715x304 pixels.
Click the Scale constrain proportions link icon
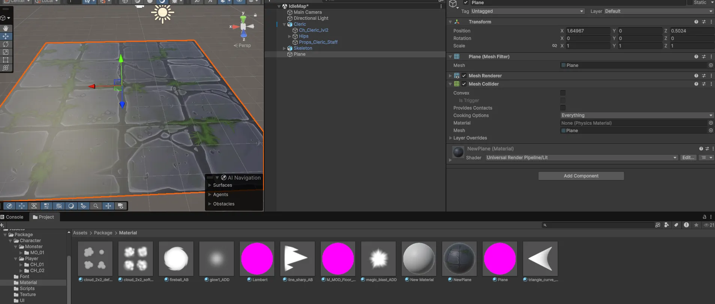point(554,46)
